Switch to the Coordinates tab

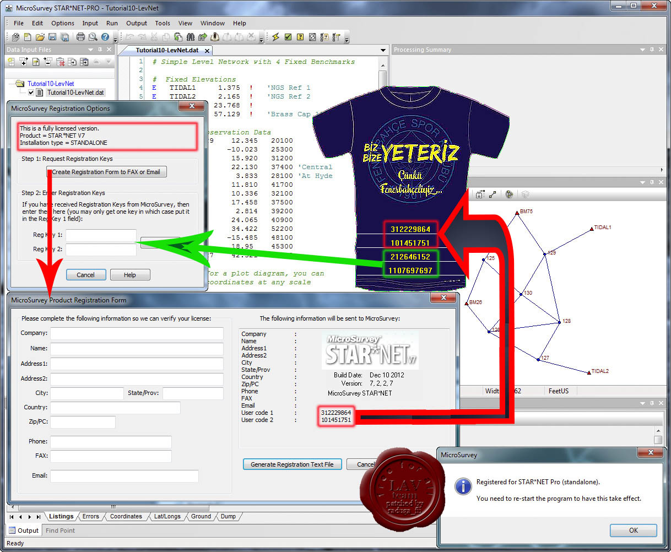pos(126,516)
